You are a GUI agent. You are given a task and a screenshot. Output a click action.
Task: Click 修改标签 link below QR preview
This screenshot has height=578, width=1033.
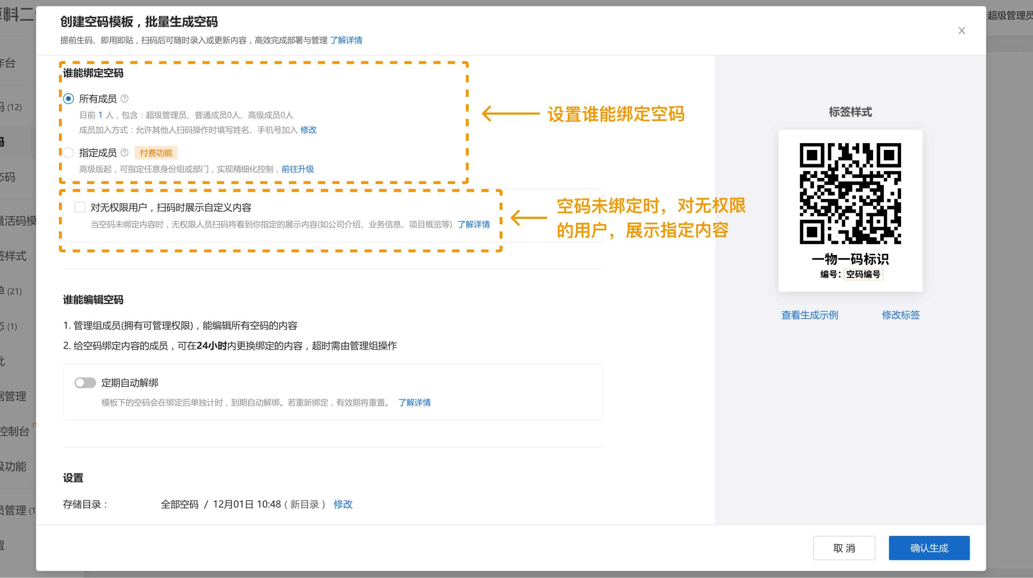pos(900,315)
